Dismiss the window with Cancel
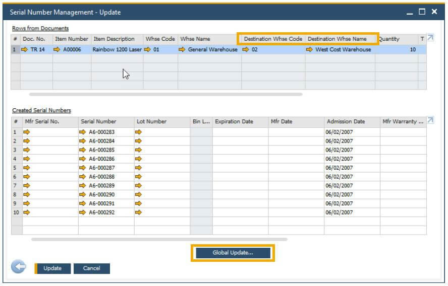This screenshot has height=286, width=448. (92, 268)
